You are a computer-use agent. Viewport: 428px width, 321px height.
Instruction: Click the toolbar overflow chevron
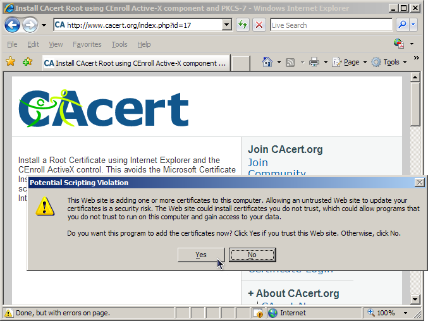click(x=416, y=58)
